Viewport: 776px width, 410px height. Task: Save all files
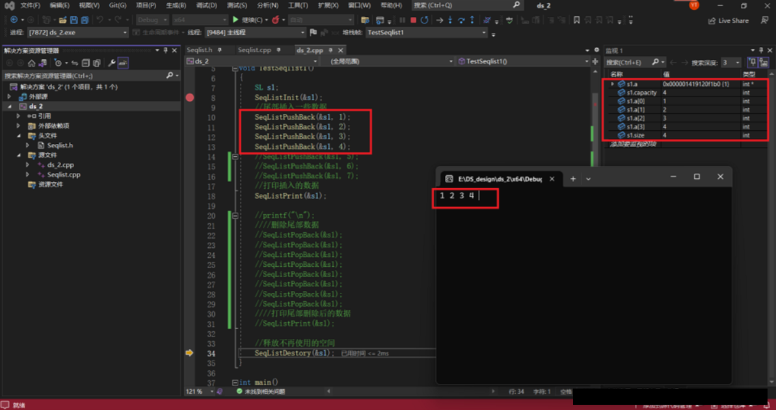(85, 20)
